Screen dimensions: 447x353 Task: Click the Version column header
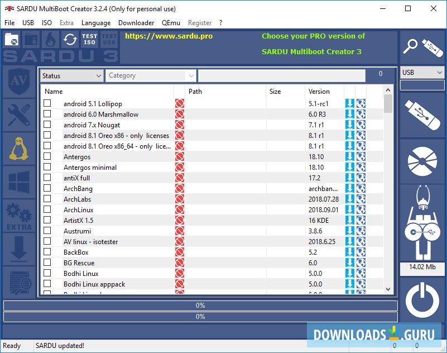pyautogui.click(x=319, y=92)
